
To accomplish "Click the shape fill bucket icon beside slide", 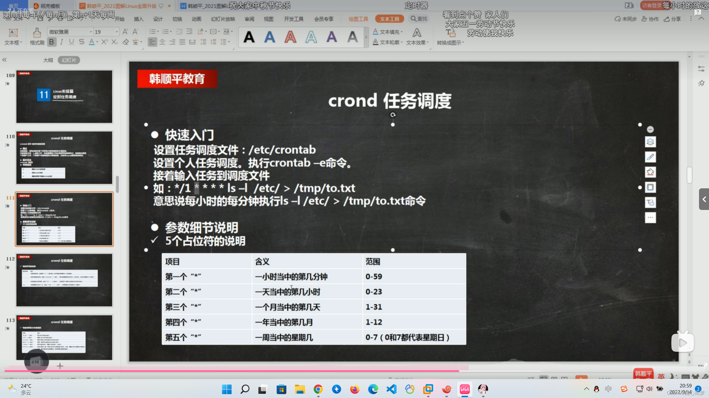I will pyautogui.click(x=650, y=172).
